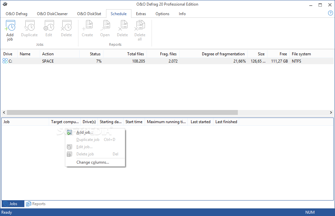Click the NTFS file system cell
Image resolution: width=335 pixels, height=216 pixels.
[x=296, y=61]
